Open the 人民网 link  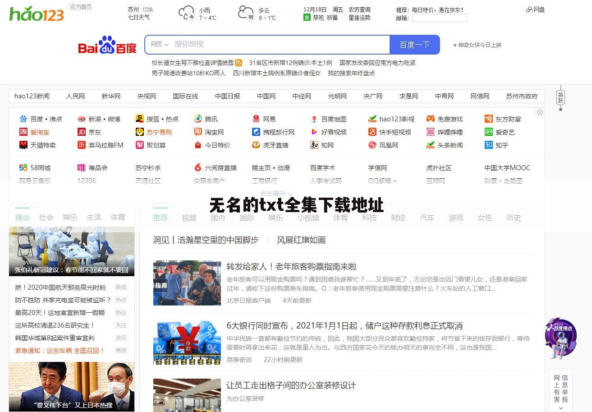point(75,96)
